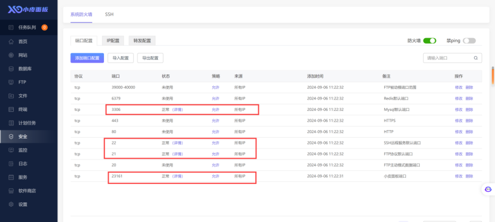495x222 pixels.
Task: Select the FTP sidebar icon
Action: point(11,82)
